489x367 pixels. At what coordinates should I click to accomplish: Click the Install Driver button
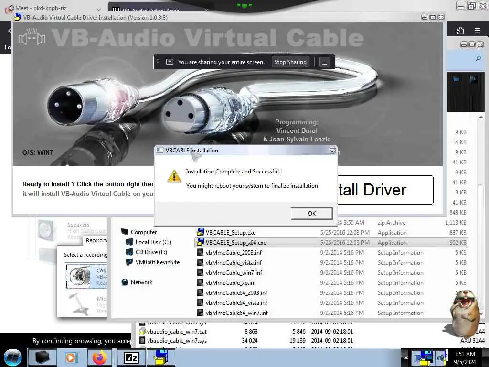point(385,190)
